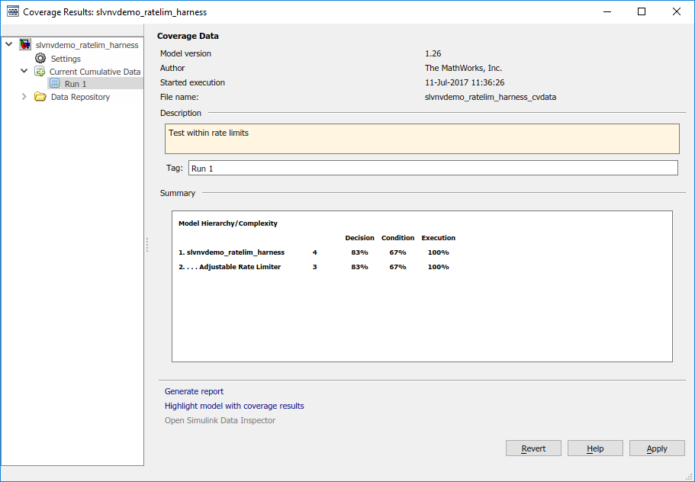Click author value The MathWorks, Inc.
This screenshot has width=695, height=482.
tap(463, 68)
